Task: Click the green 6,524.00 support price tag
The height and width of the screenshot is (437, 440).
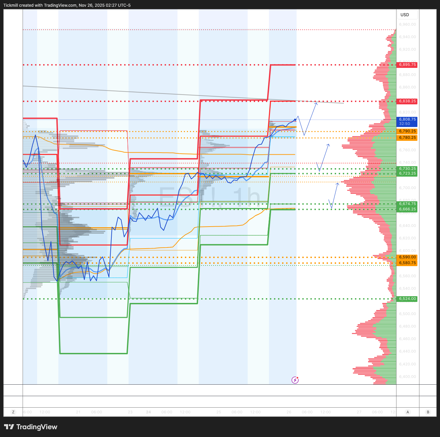Action: pos(407,299)
